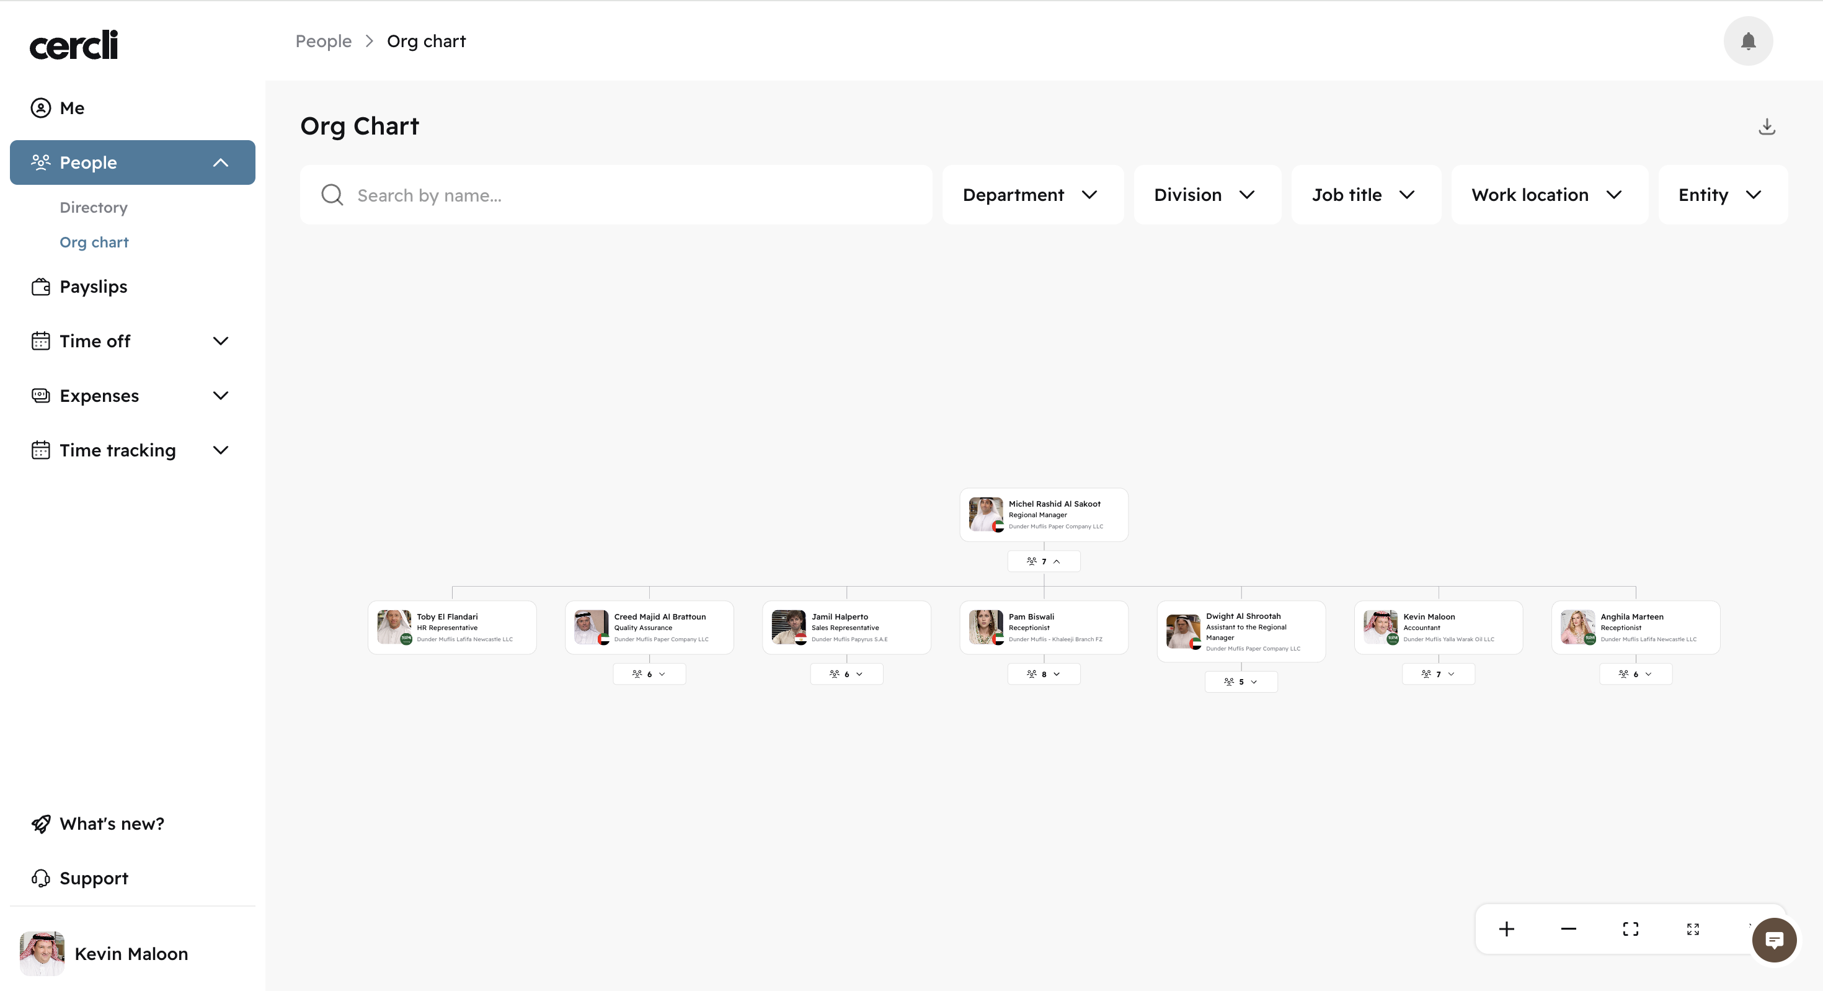
Task: Zoom out using the minus icon
Action: pos(1568,929)
